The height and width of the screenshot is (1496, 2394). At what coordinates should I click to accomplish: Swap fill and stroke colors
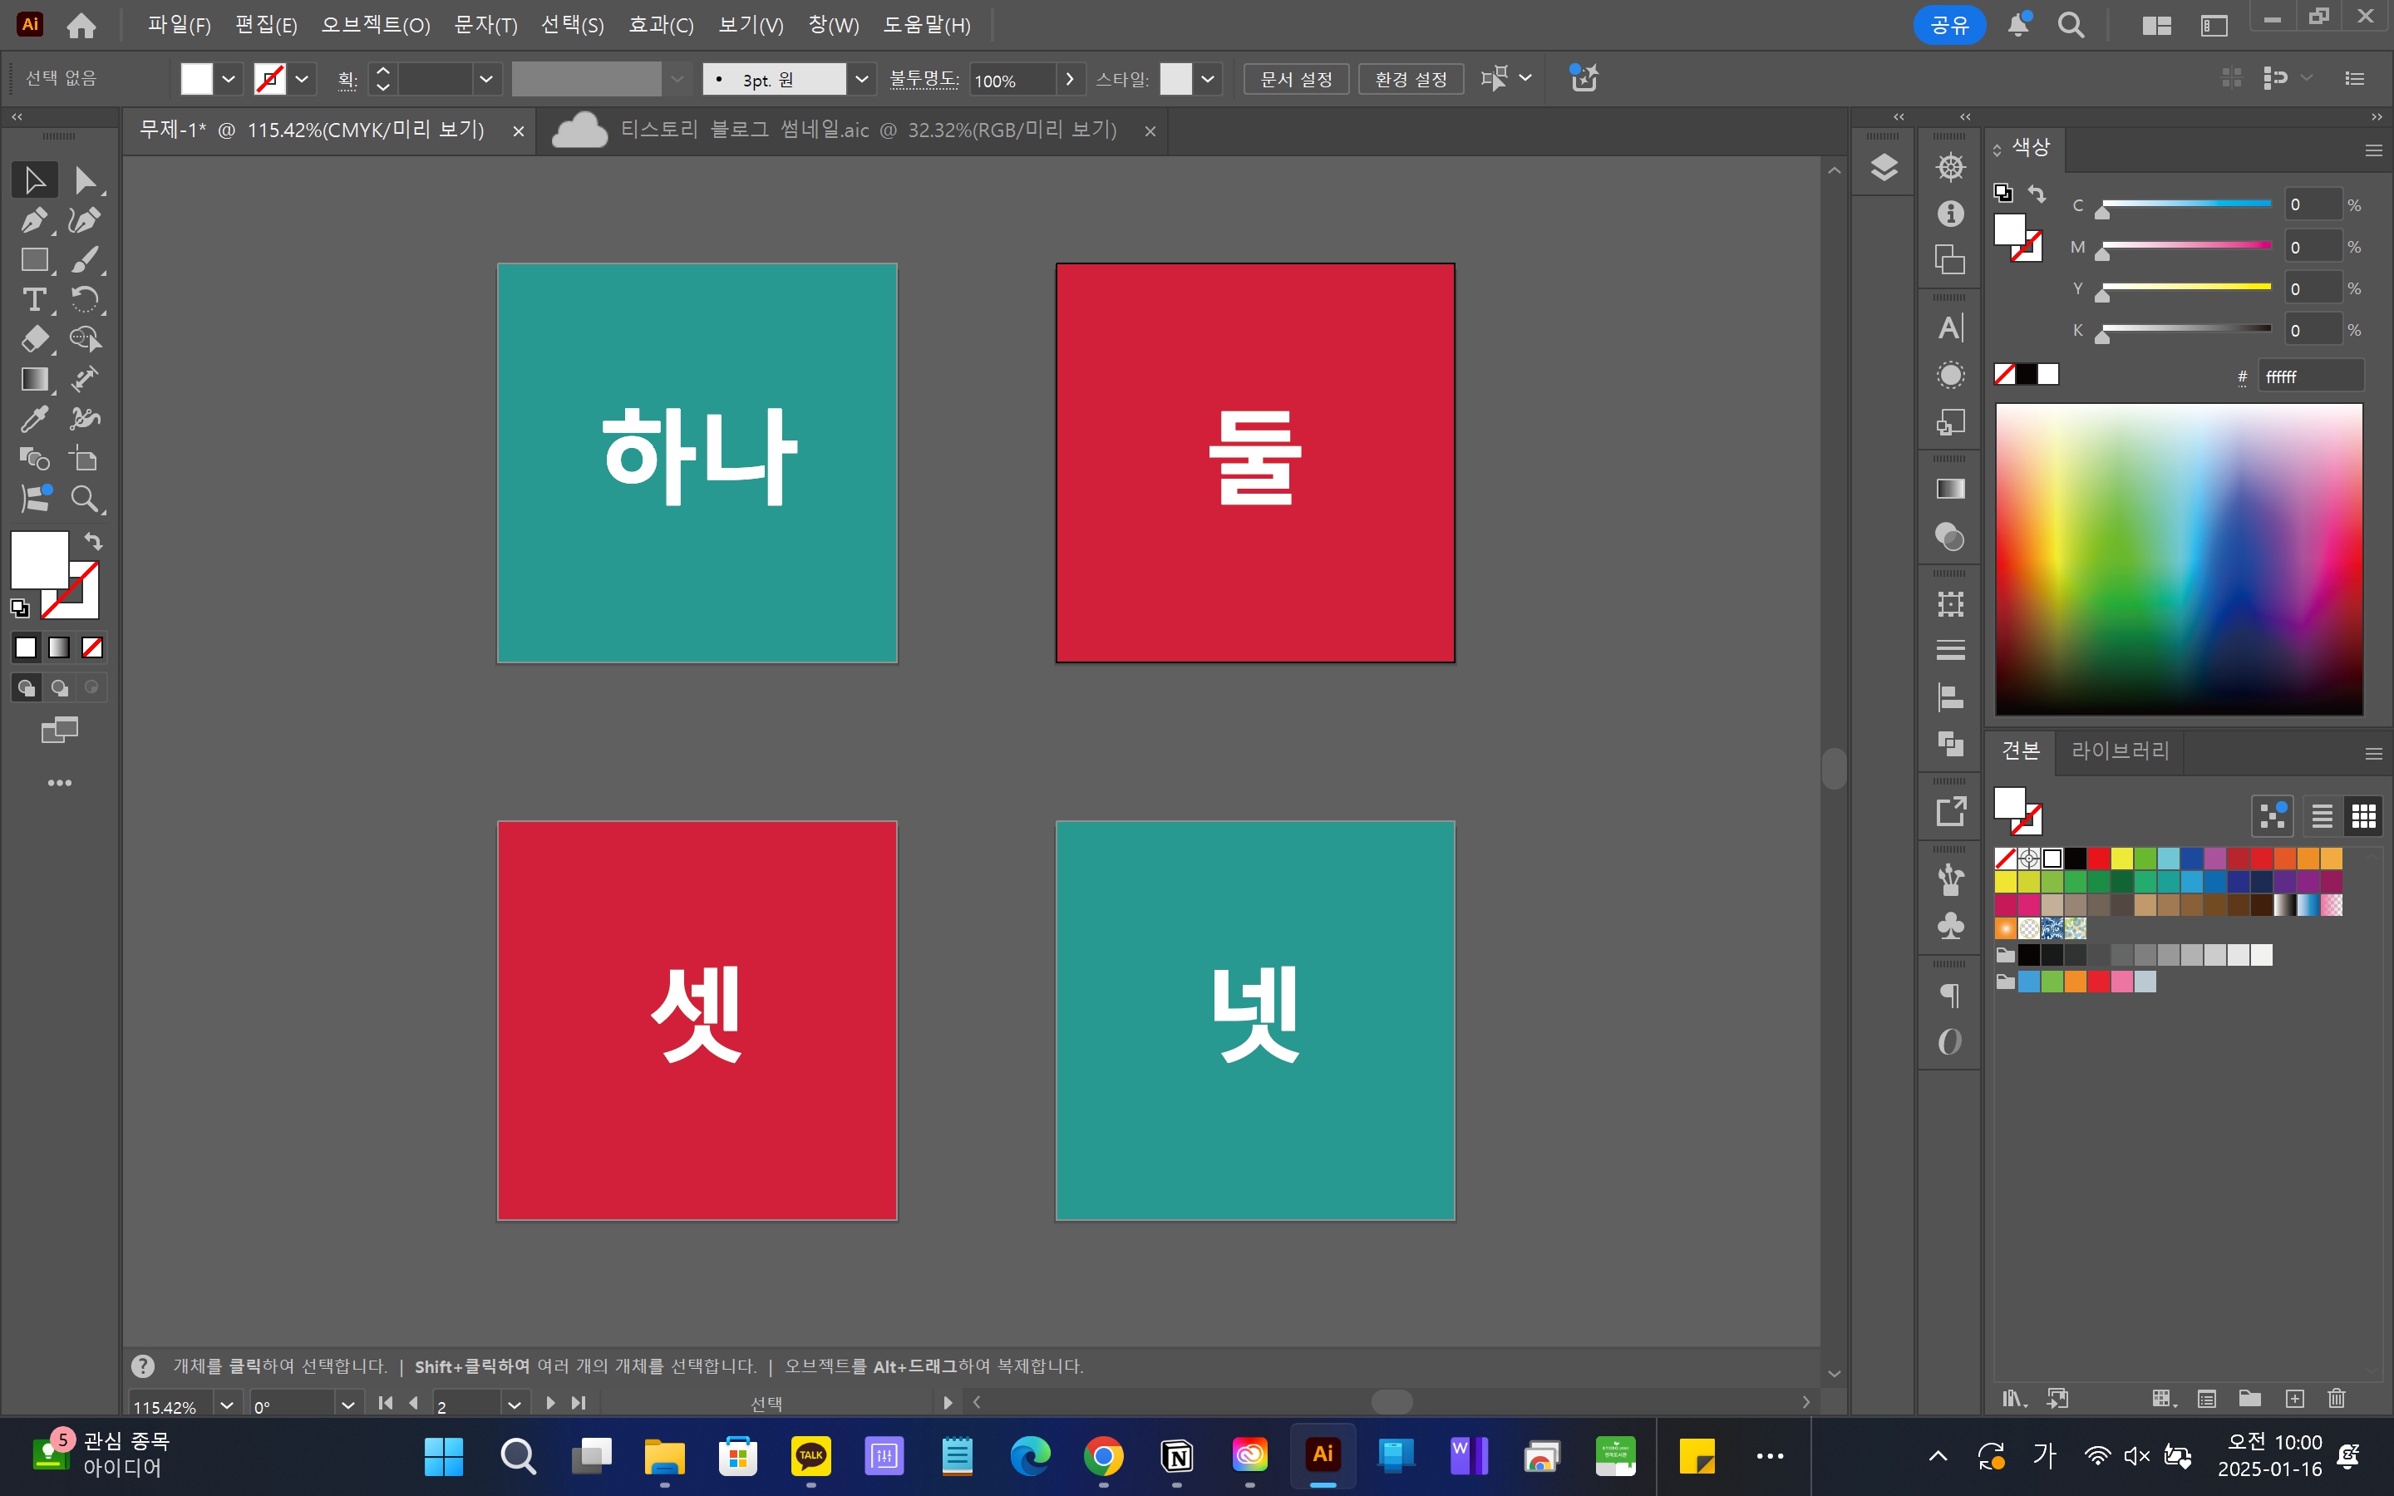92,541
